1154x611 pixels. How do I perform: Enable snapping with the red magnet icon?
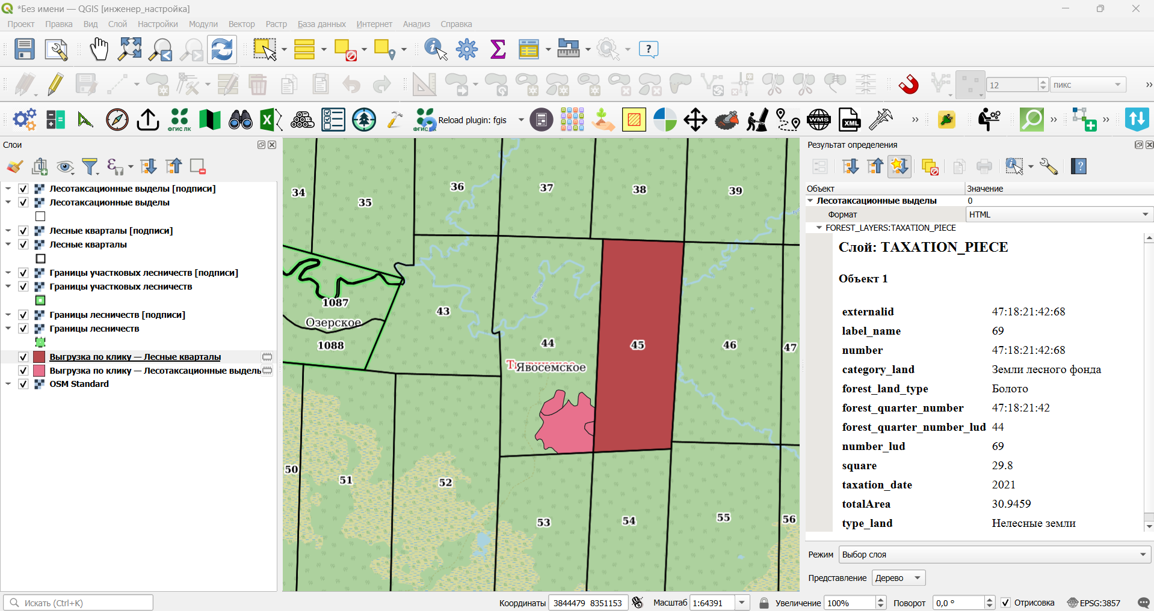[x=909, y=85]
